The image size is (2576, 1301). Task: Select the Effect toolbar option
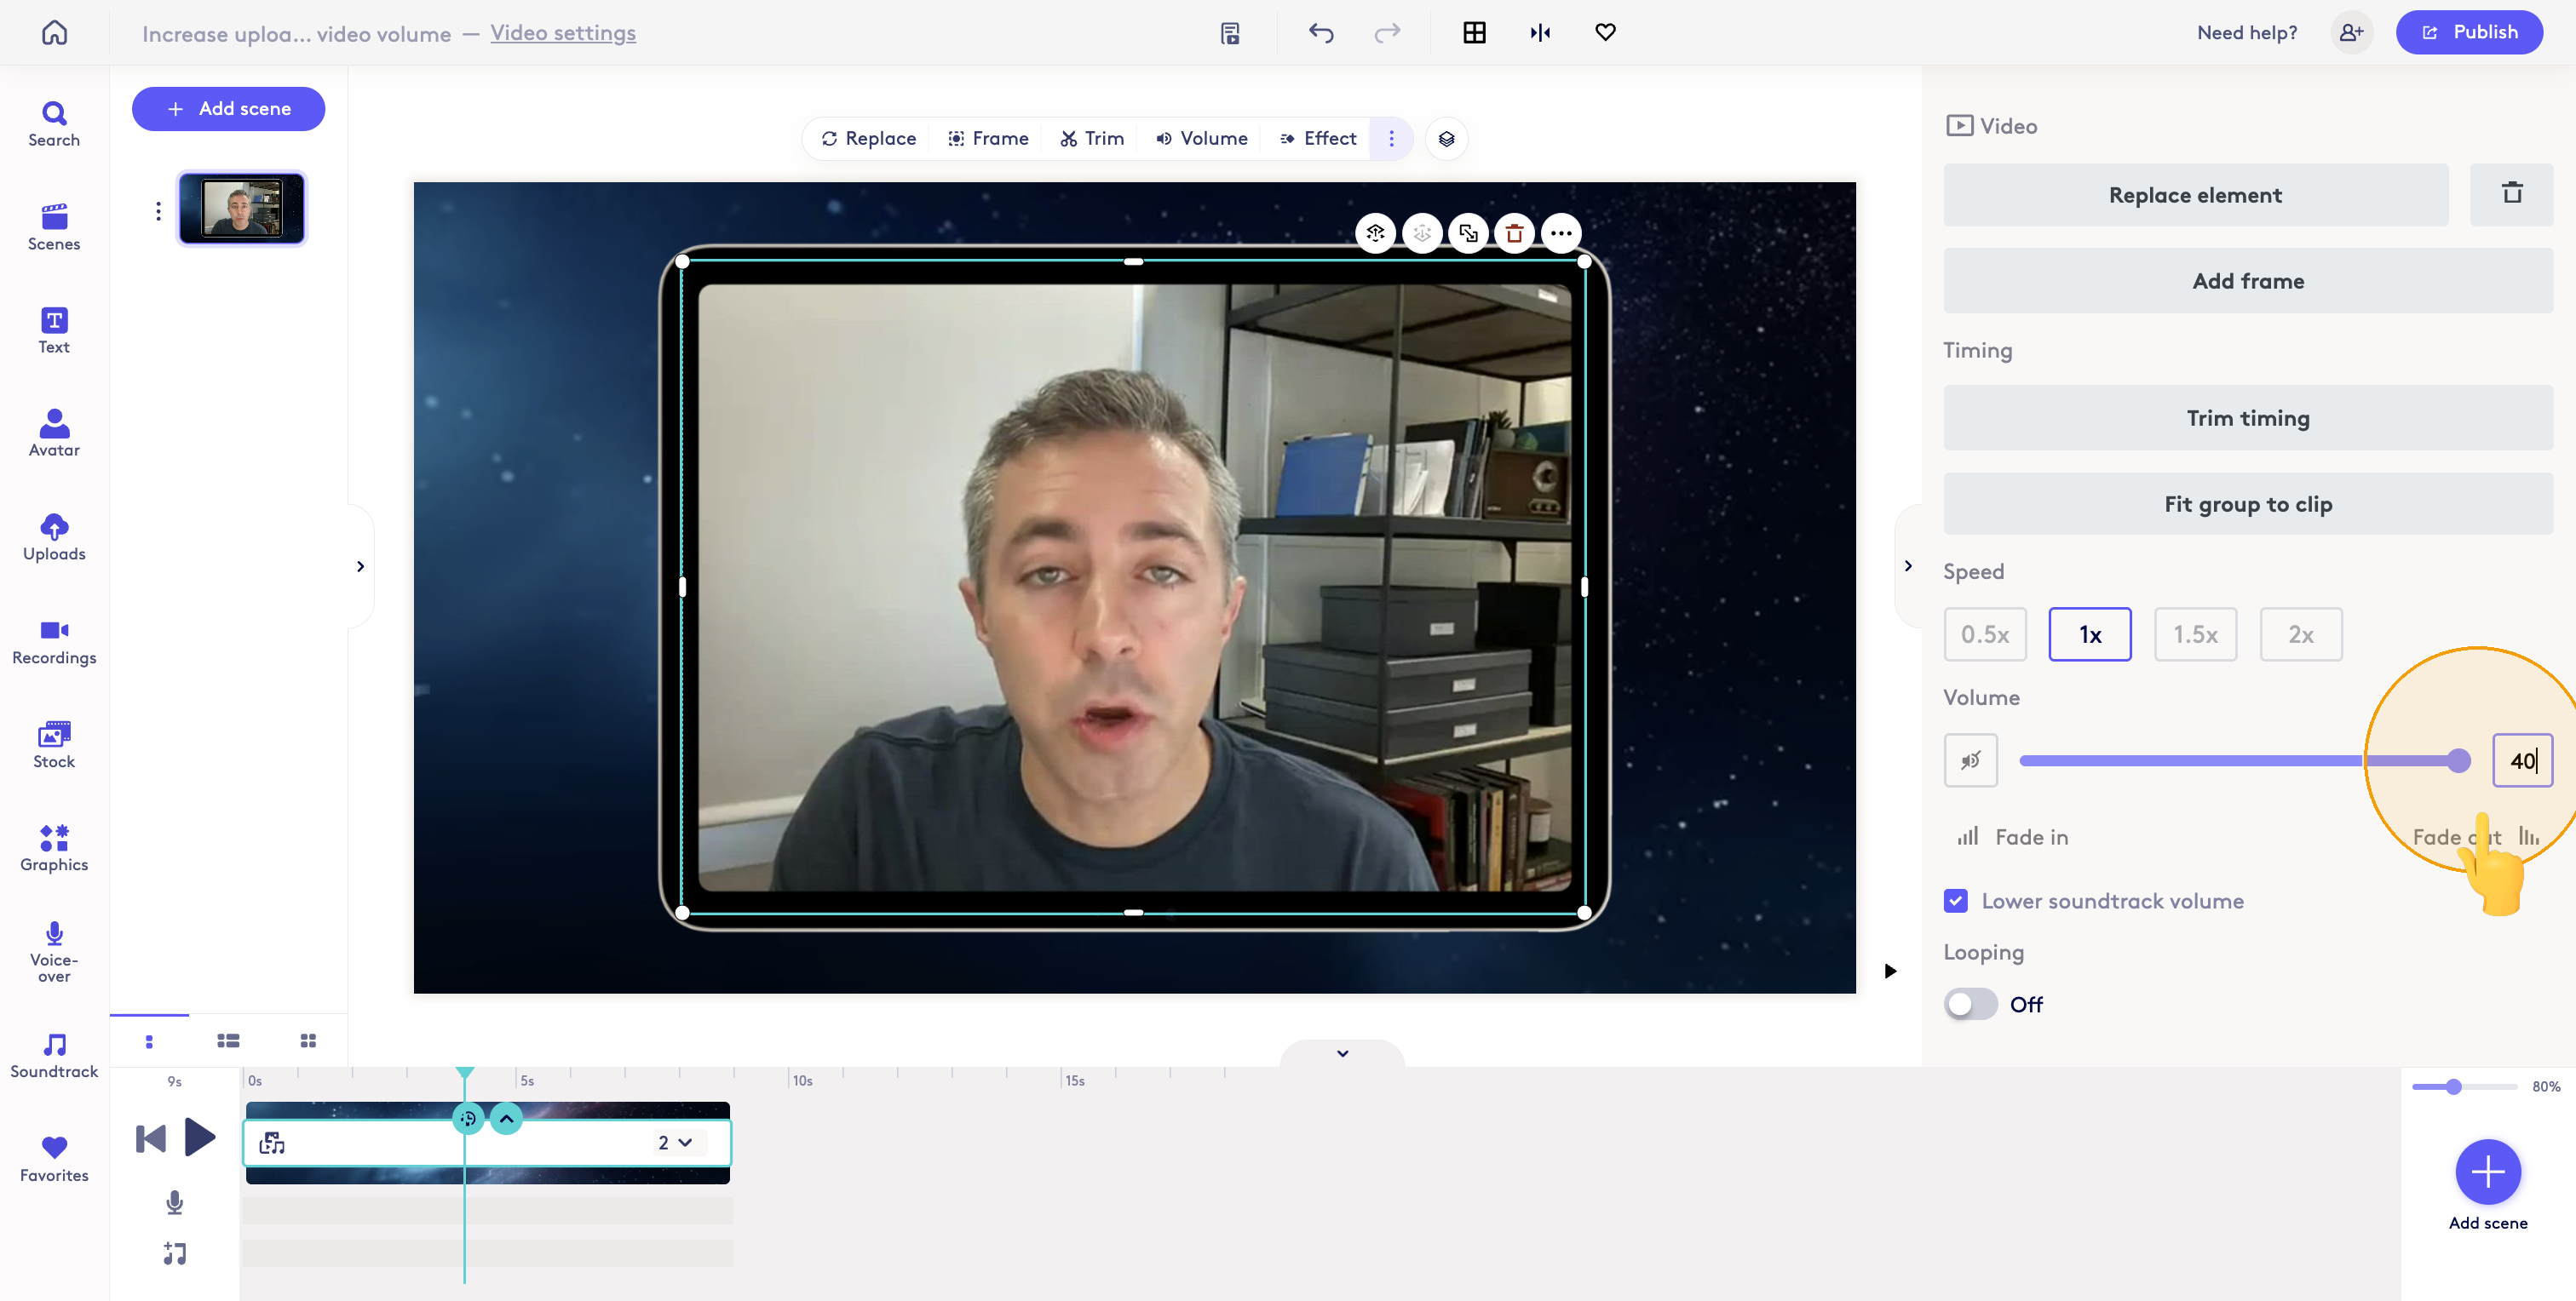tap(1317, 139)
